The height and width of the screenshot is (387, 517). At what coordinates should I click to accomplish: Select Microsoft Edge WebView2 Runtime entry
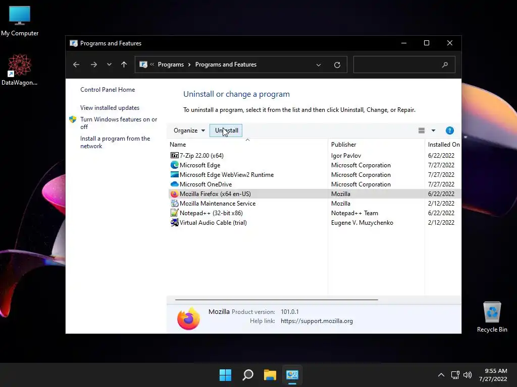pos(227,175)
